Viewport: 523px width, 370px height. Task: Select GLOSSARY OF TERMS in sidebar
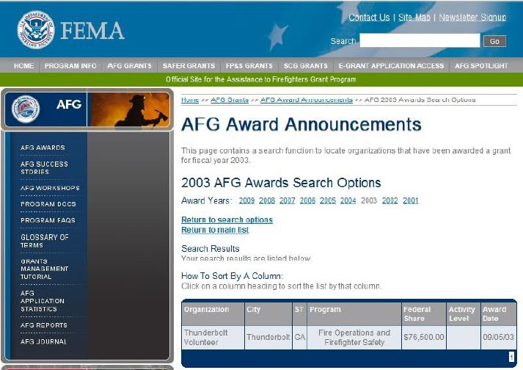click(44, 241)
